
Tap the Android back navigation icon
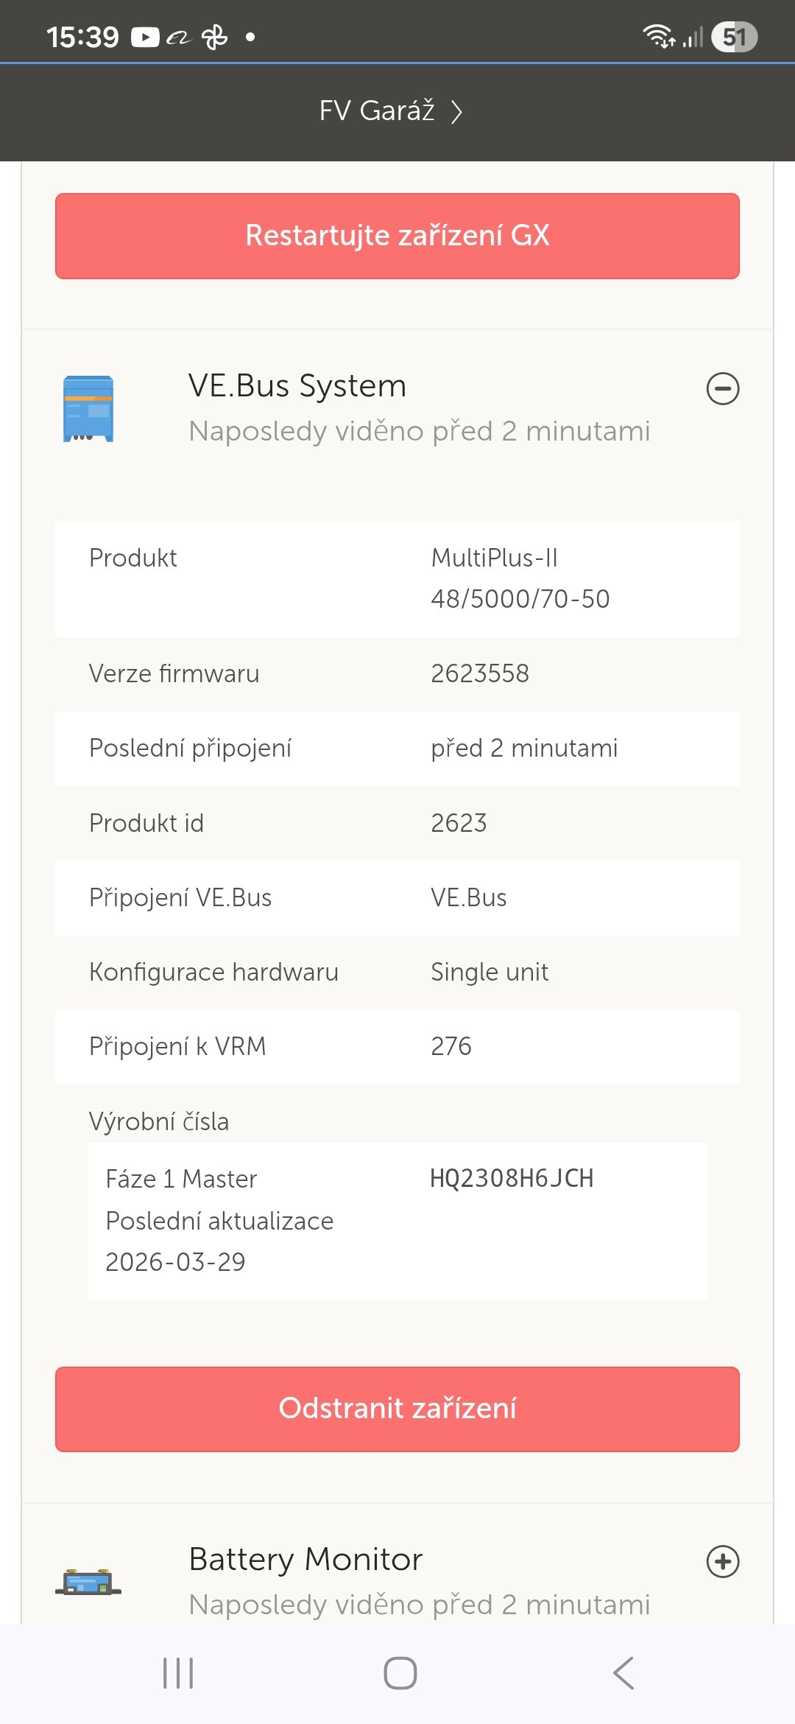click(x=623, y=1672)
